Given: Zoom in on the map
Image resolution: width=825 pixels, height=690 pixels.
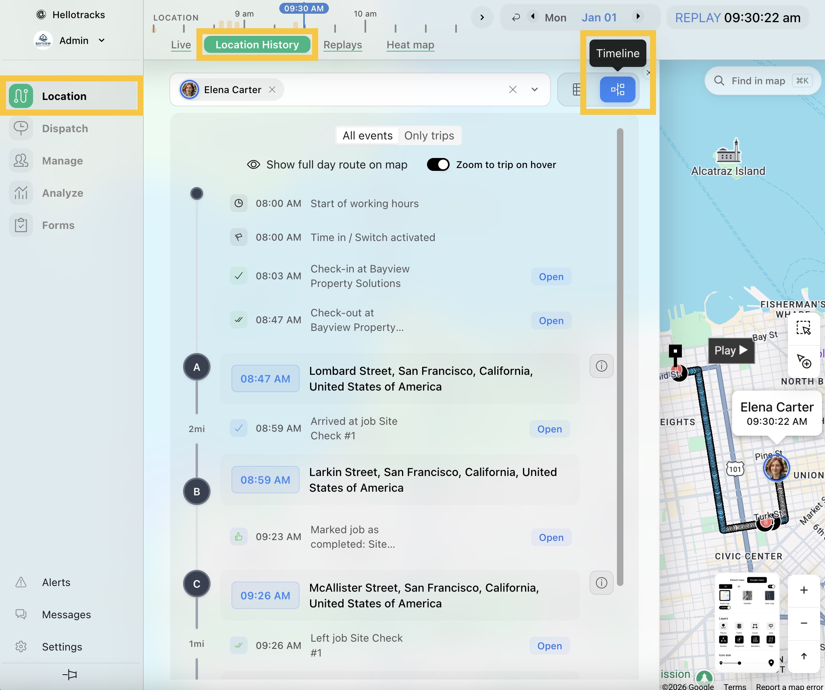Looking at the screenshot, I should 804,590.
